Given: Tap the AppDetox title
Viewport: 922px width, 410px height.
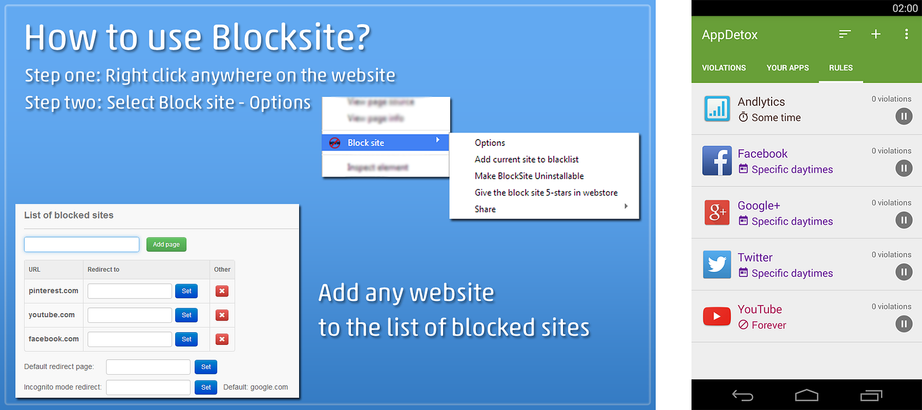Looking at the screenshot, I should coord(730,35).
